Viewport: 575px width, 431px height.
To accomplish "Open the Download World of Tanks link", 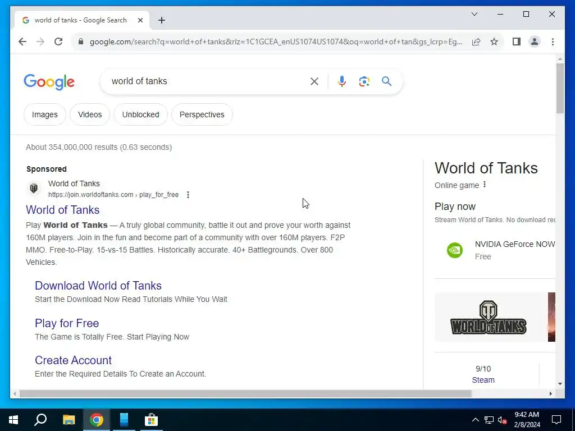I will tap(98, 286).
